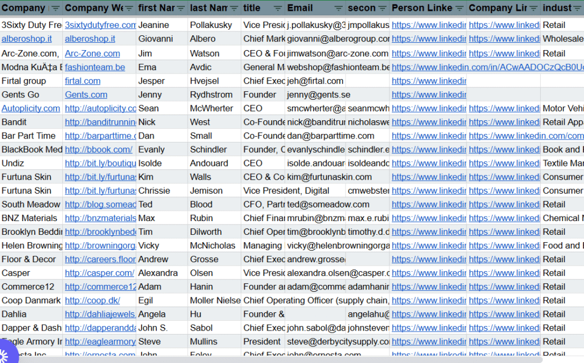Image resolution: width=584 pixels, height=363 pixels.
Task: Open Ema Avdic's long LinkedIn profile link
Action: [x=488, y=67]
